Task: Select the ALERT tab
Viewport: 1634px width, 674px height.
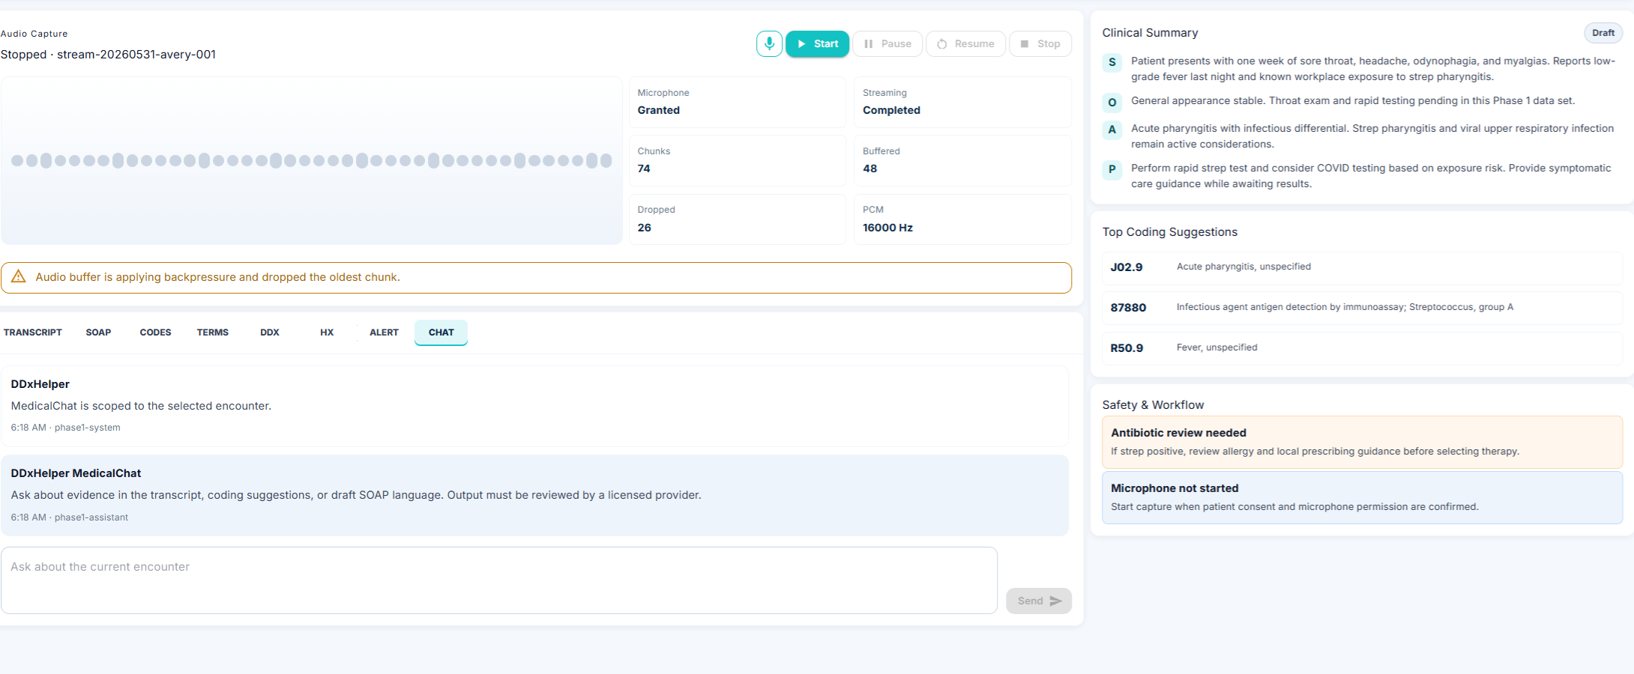Action: [x=384, y=333]
